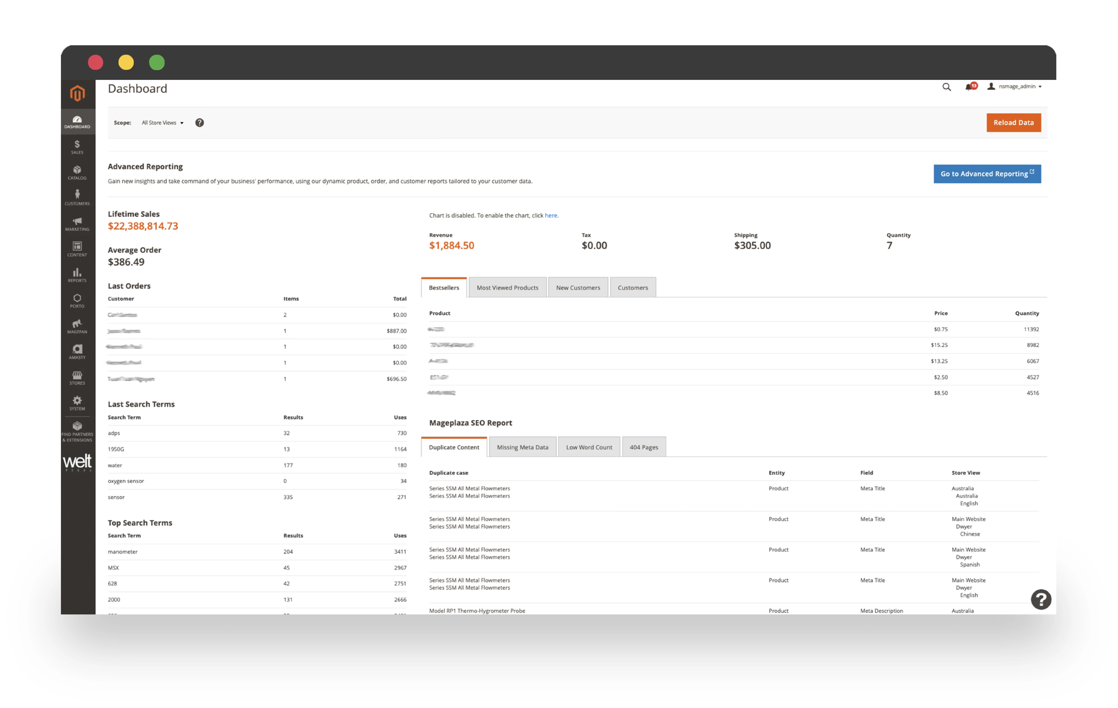Viewport: 1118px width, 708px height.
Task: Select the Missing Meta Data tab
Action: pyautogui.click(x=522, y=447)
